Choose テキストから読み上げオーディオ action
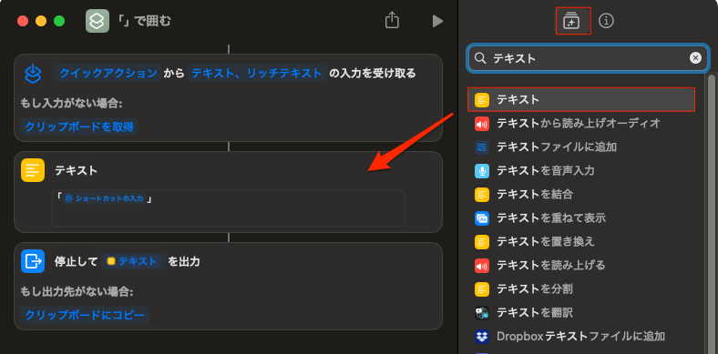Viewport: 718px width, 354px height. [x=581, y=123]
